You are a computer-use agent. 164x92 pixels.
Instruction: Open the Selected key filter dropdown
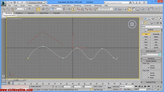[126, 86]
